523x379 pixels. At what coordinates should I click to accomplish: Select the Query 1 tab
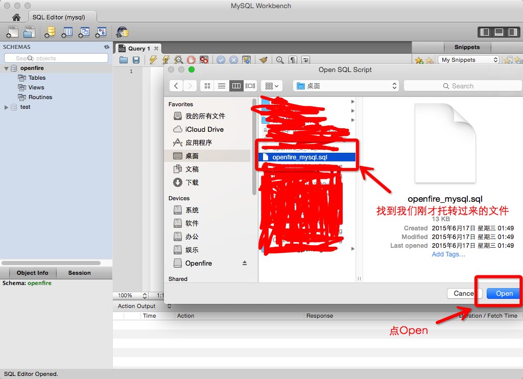(139, 49)
